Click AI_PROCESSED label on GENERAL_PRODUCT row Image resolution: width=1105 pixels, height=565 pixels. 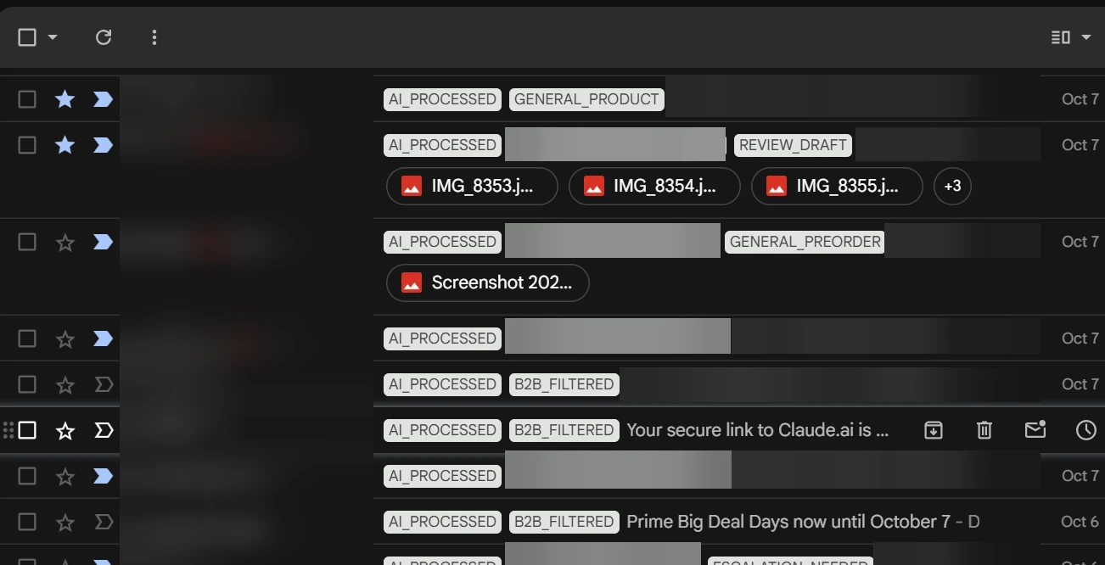442,99
